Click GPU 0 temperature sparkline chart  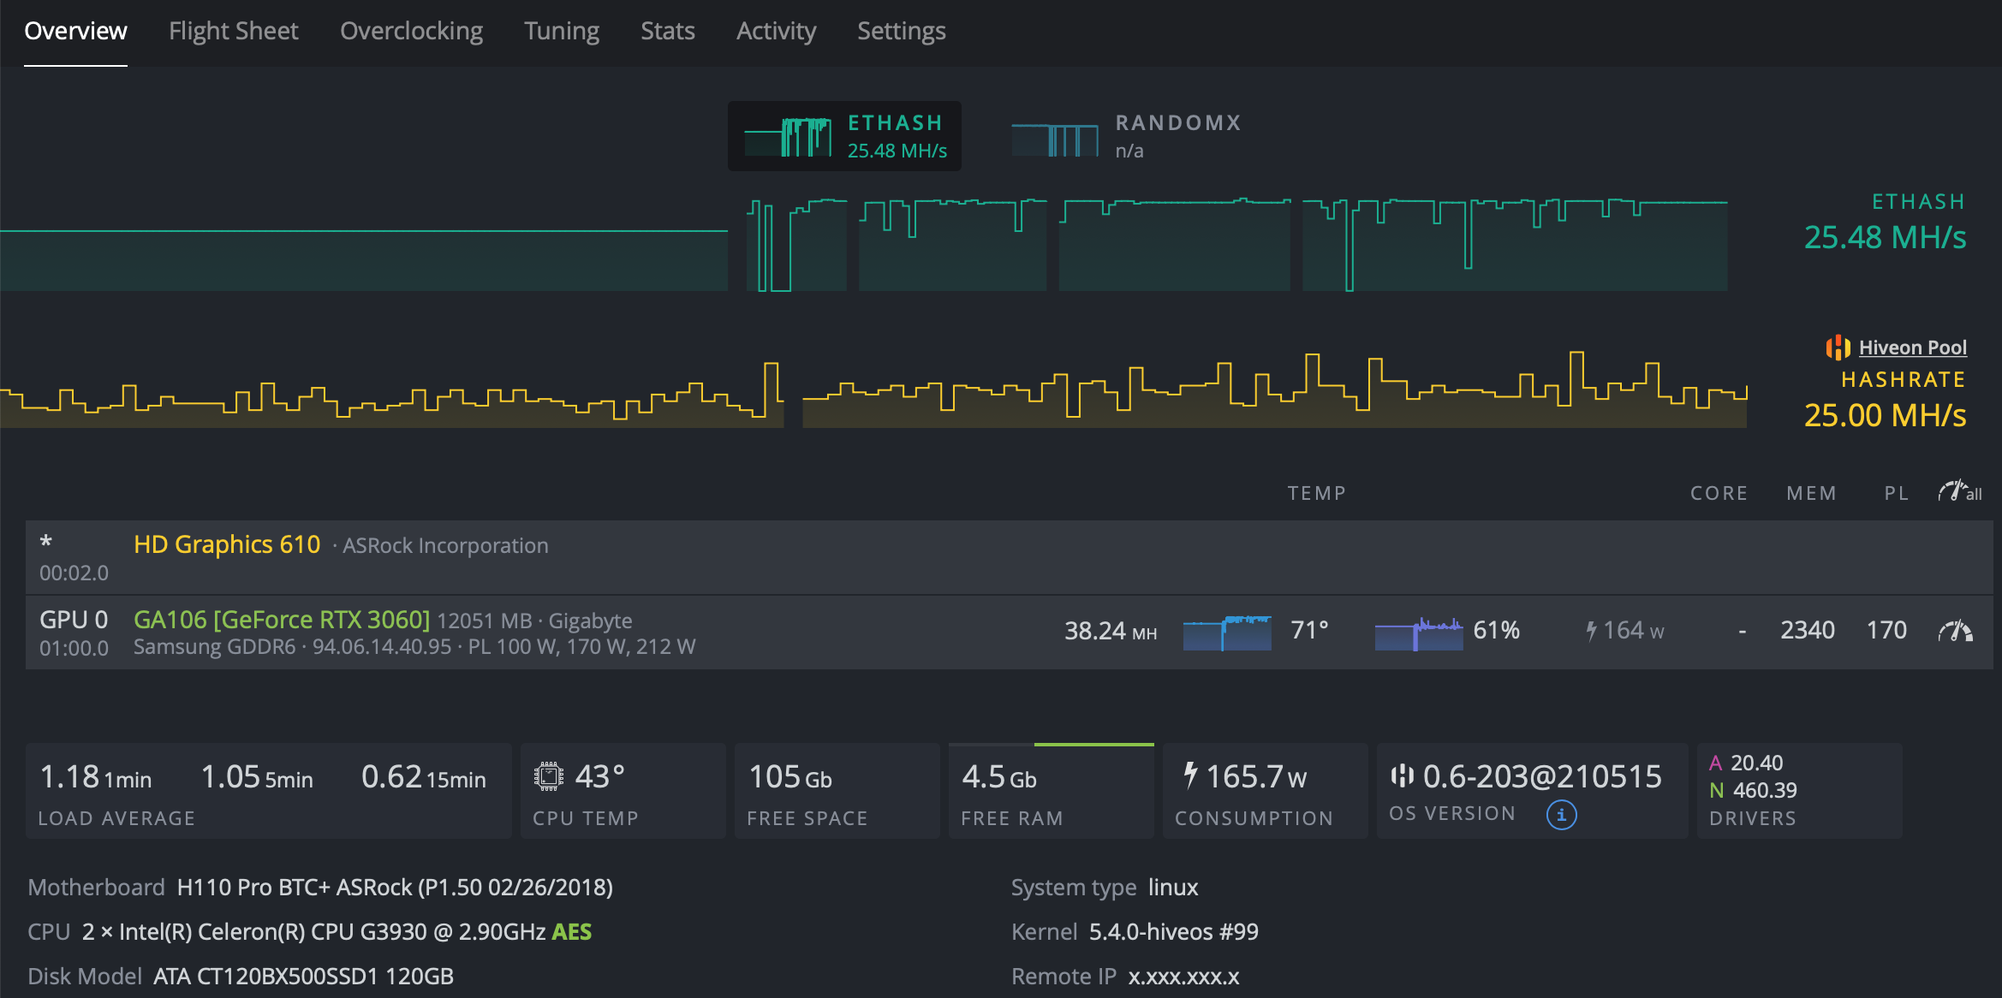[1227, 633]
